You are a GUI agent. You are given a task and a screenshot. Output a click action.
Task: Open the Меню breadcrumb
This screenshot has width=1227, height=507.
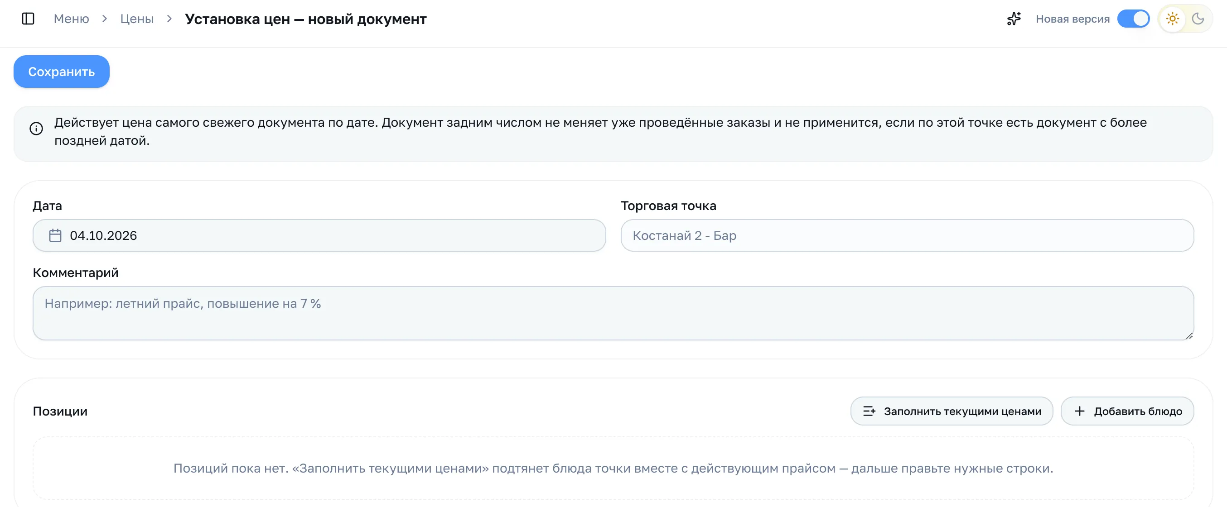72,19
